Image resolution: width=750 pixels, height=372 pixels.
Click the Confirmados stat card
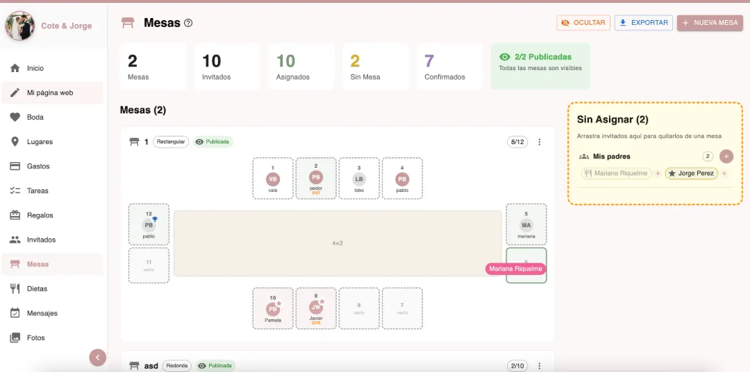pos(449,67)
